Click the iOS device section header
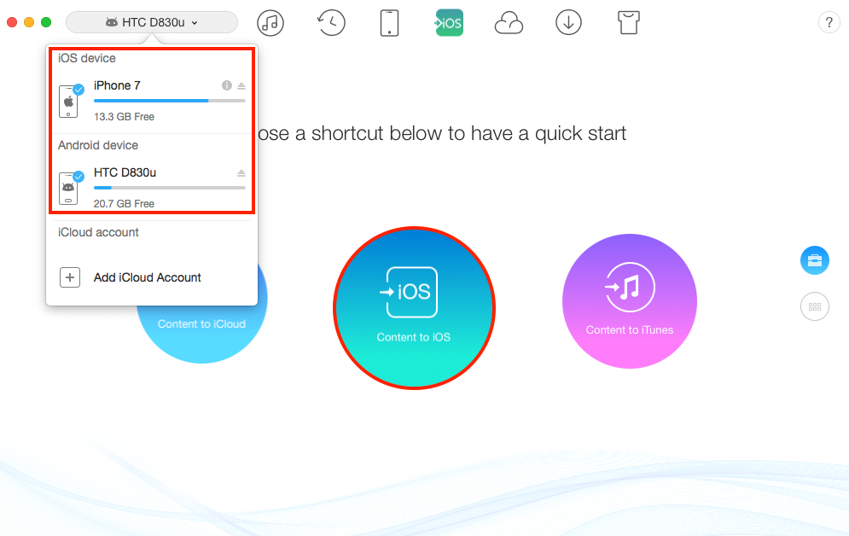The width and height of the screenshot is (849, 536). pos(87,58)
